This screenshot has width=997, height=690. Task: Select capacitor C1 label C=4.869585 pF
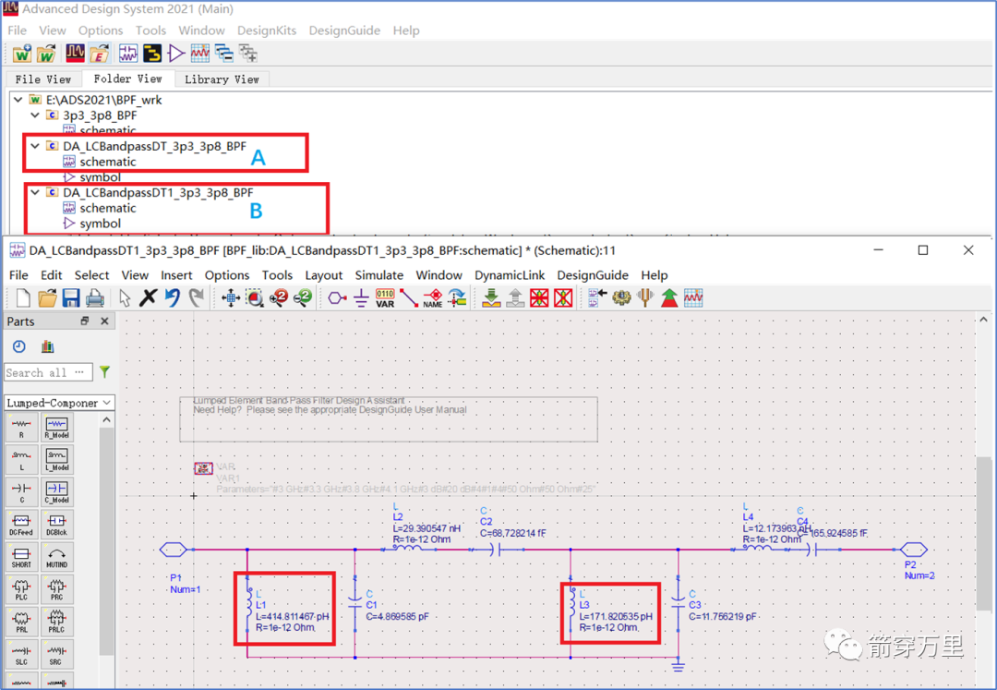(397, 616)
